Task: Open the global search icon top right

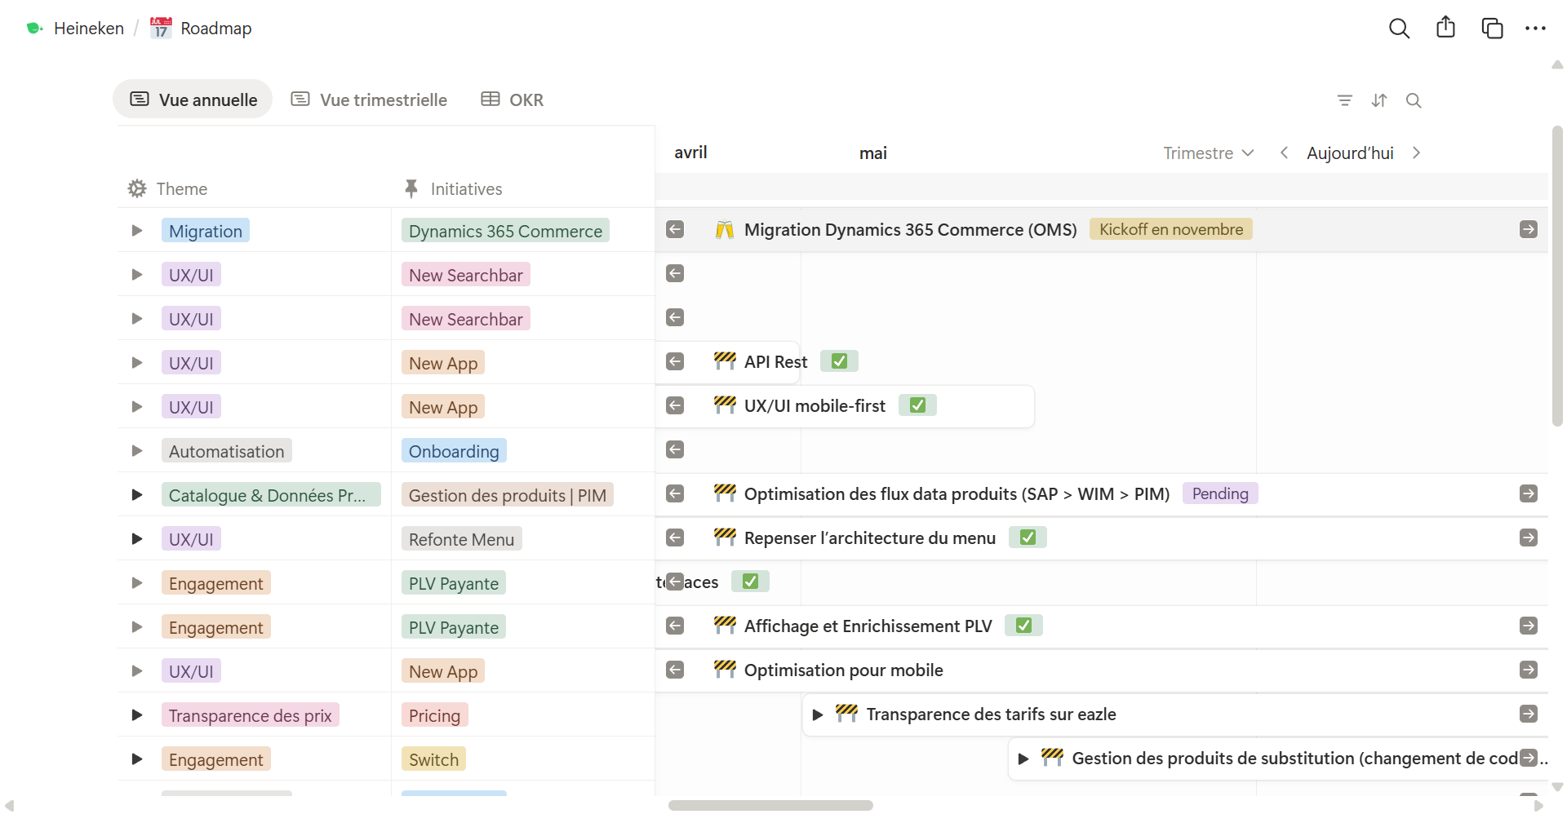Action: (1399, 28)
